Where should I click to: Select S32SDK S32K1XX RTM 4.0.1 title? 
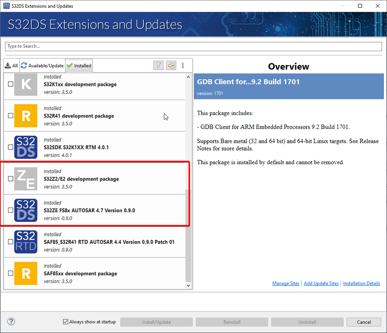[x=76, y=148]
